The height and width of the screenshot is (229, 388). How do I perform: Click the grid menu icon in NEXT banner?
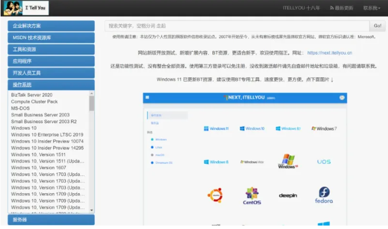[147, 97]
